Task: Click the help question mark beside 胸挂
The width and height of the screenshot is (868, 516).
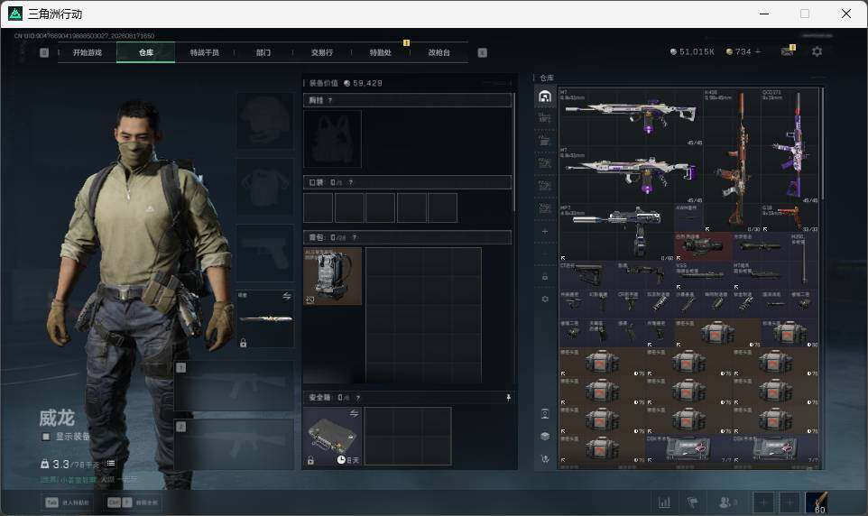Action: pos(330,100)
